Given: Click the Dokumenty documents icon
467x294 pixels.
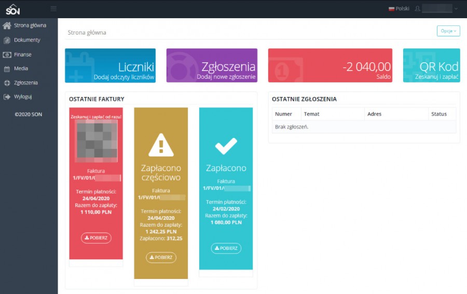Looking at the screenshot, I should pos(7,40).
